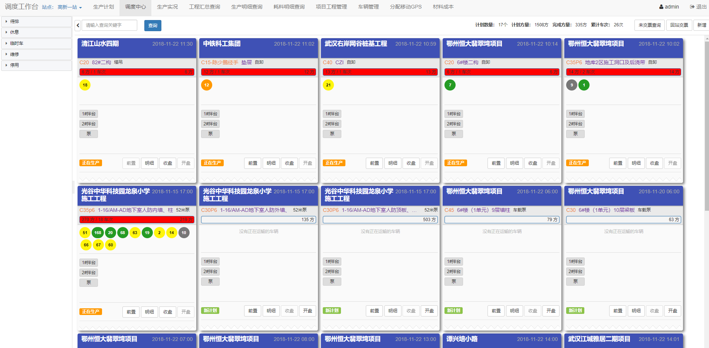Click green vehicle badge 7

click(450, 85)
